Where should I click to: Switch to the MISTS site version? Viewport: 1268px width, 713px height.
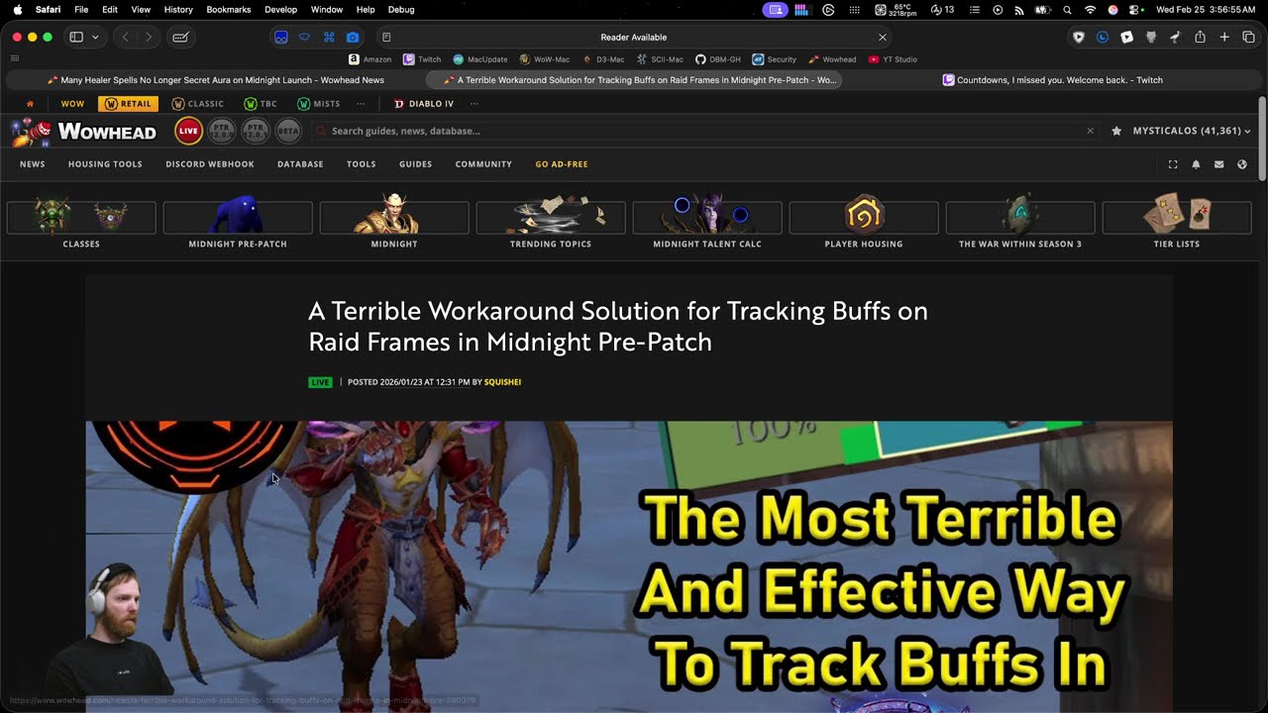point(319,103)
